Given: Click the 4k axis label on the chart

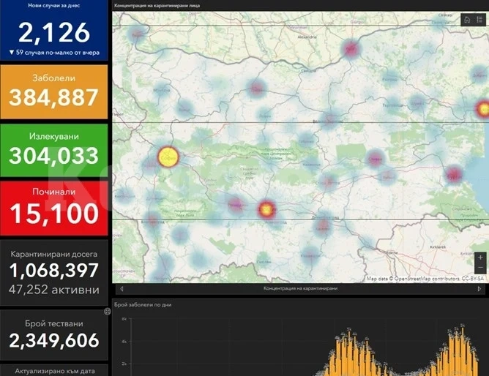Looking at the screenshot, I should point(124,342).
